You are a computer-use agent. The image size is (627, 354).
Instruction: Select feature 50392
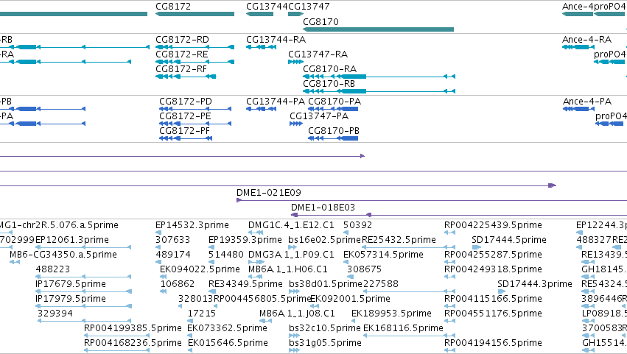pos(346,233)
